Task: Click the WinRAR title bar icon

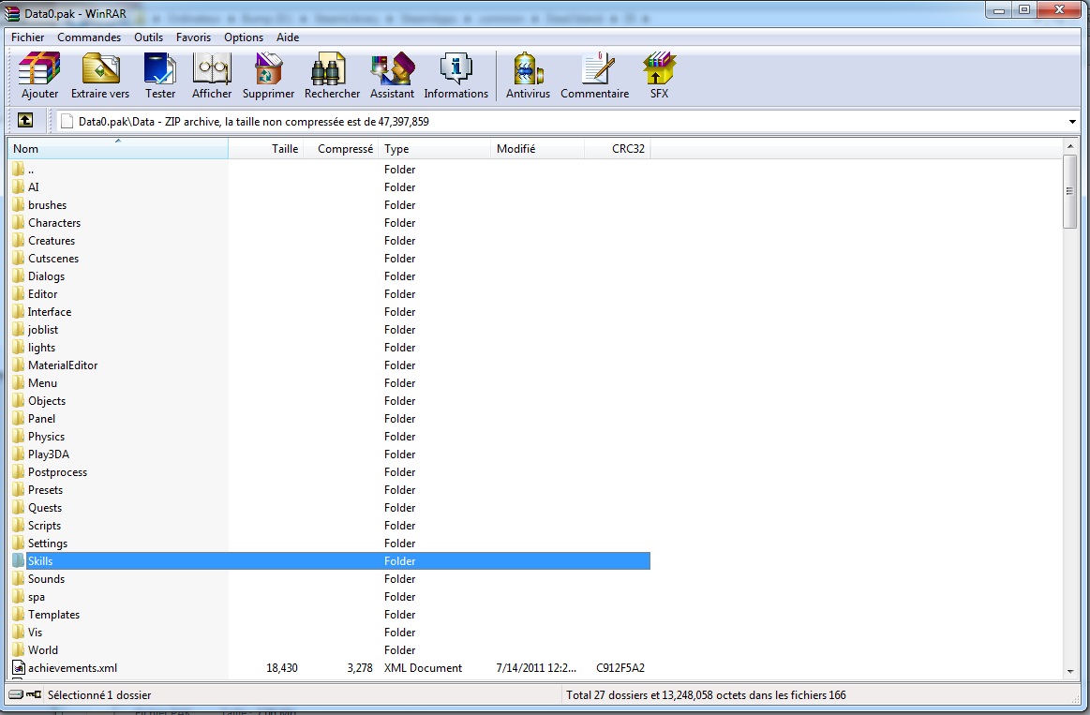Action: (12, 13)
